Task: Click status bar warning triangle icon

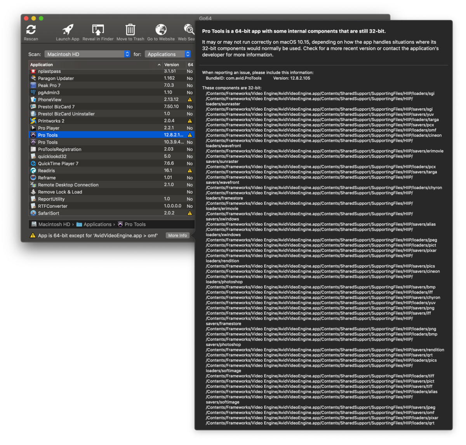Action: (33, 235)
